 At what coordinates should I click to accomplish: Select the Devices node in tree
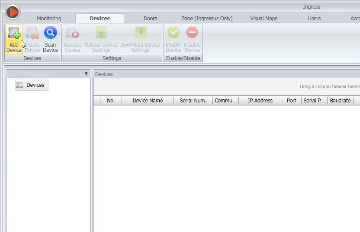point(32,85)
